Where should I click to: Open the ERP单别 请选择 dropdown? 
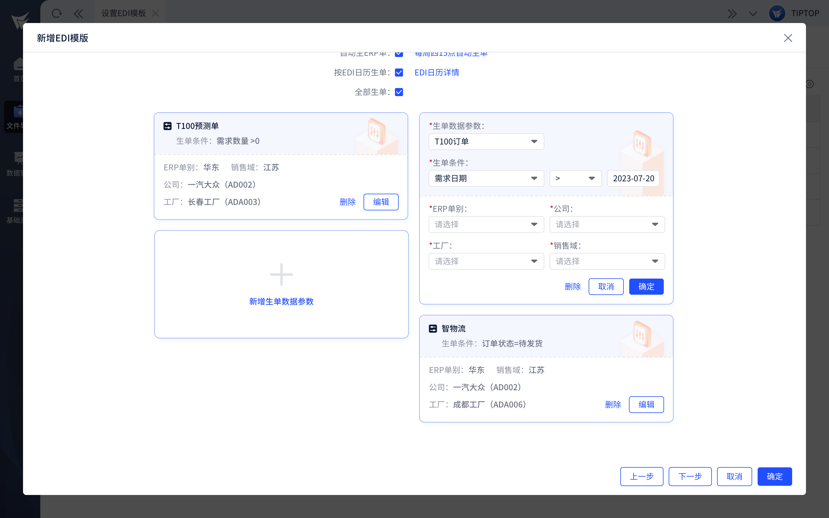coord(486,224)
